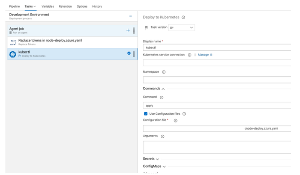Click the Kubernetes wheel icon of the kubectl task
This screenshot has width=300, height=175.
12,54
